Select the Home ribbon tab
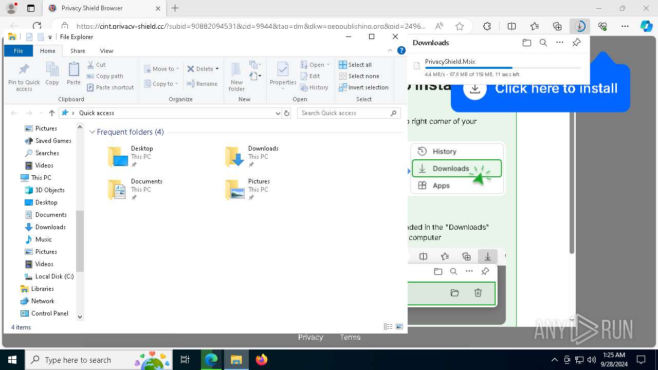 coord(48,51)
